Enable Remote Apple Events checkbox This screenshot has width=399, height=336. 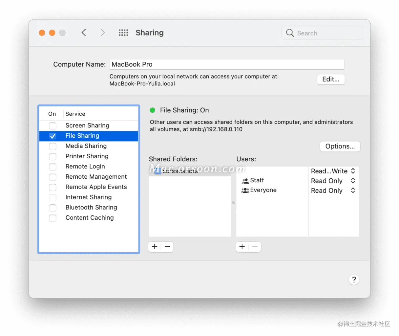point(52,187)
